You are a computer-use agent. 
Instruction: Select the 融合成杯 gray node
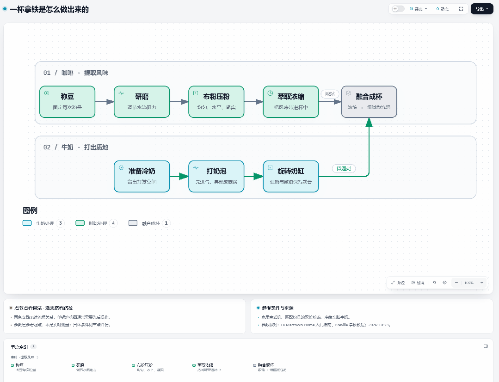click(x=369, y=102)
